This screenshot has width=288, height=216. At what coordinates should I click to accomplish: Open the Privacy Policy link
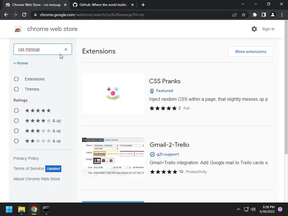[26, 158]
